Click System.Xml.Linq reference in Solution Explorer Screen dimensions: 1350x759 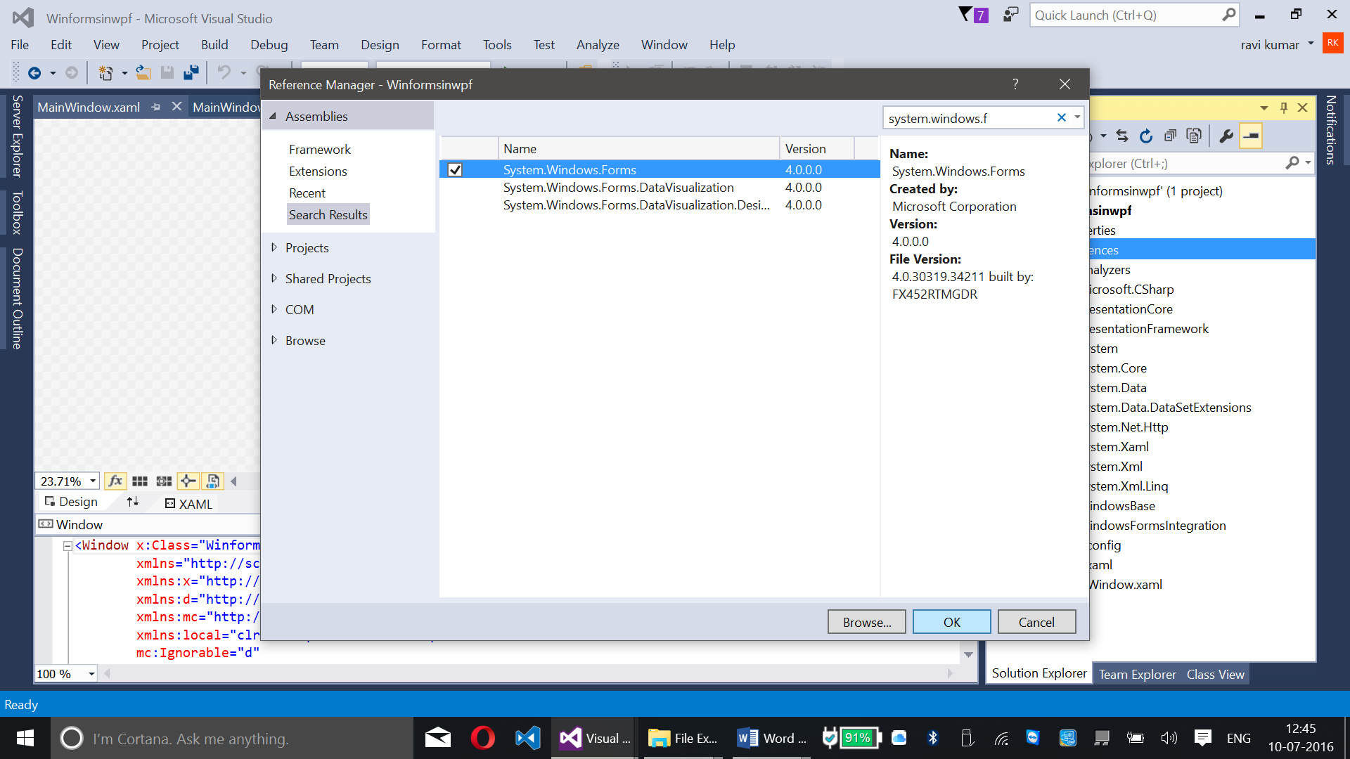click(1129, 486)
